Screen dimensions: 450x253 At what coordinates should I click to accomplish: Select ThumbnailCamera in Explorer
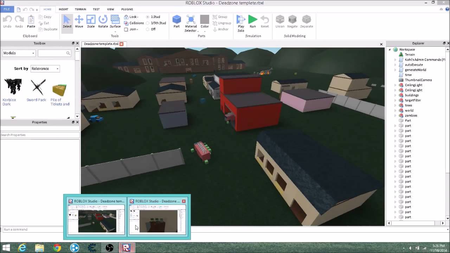click(x=418, y=80)
